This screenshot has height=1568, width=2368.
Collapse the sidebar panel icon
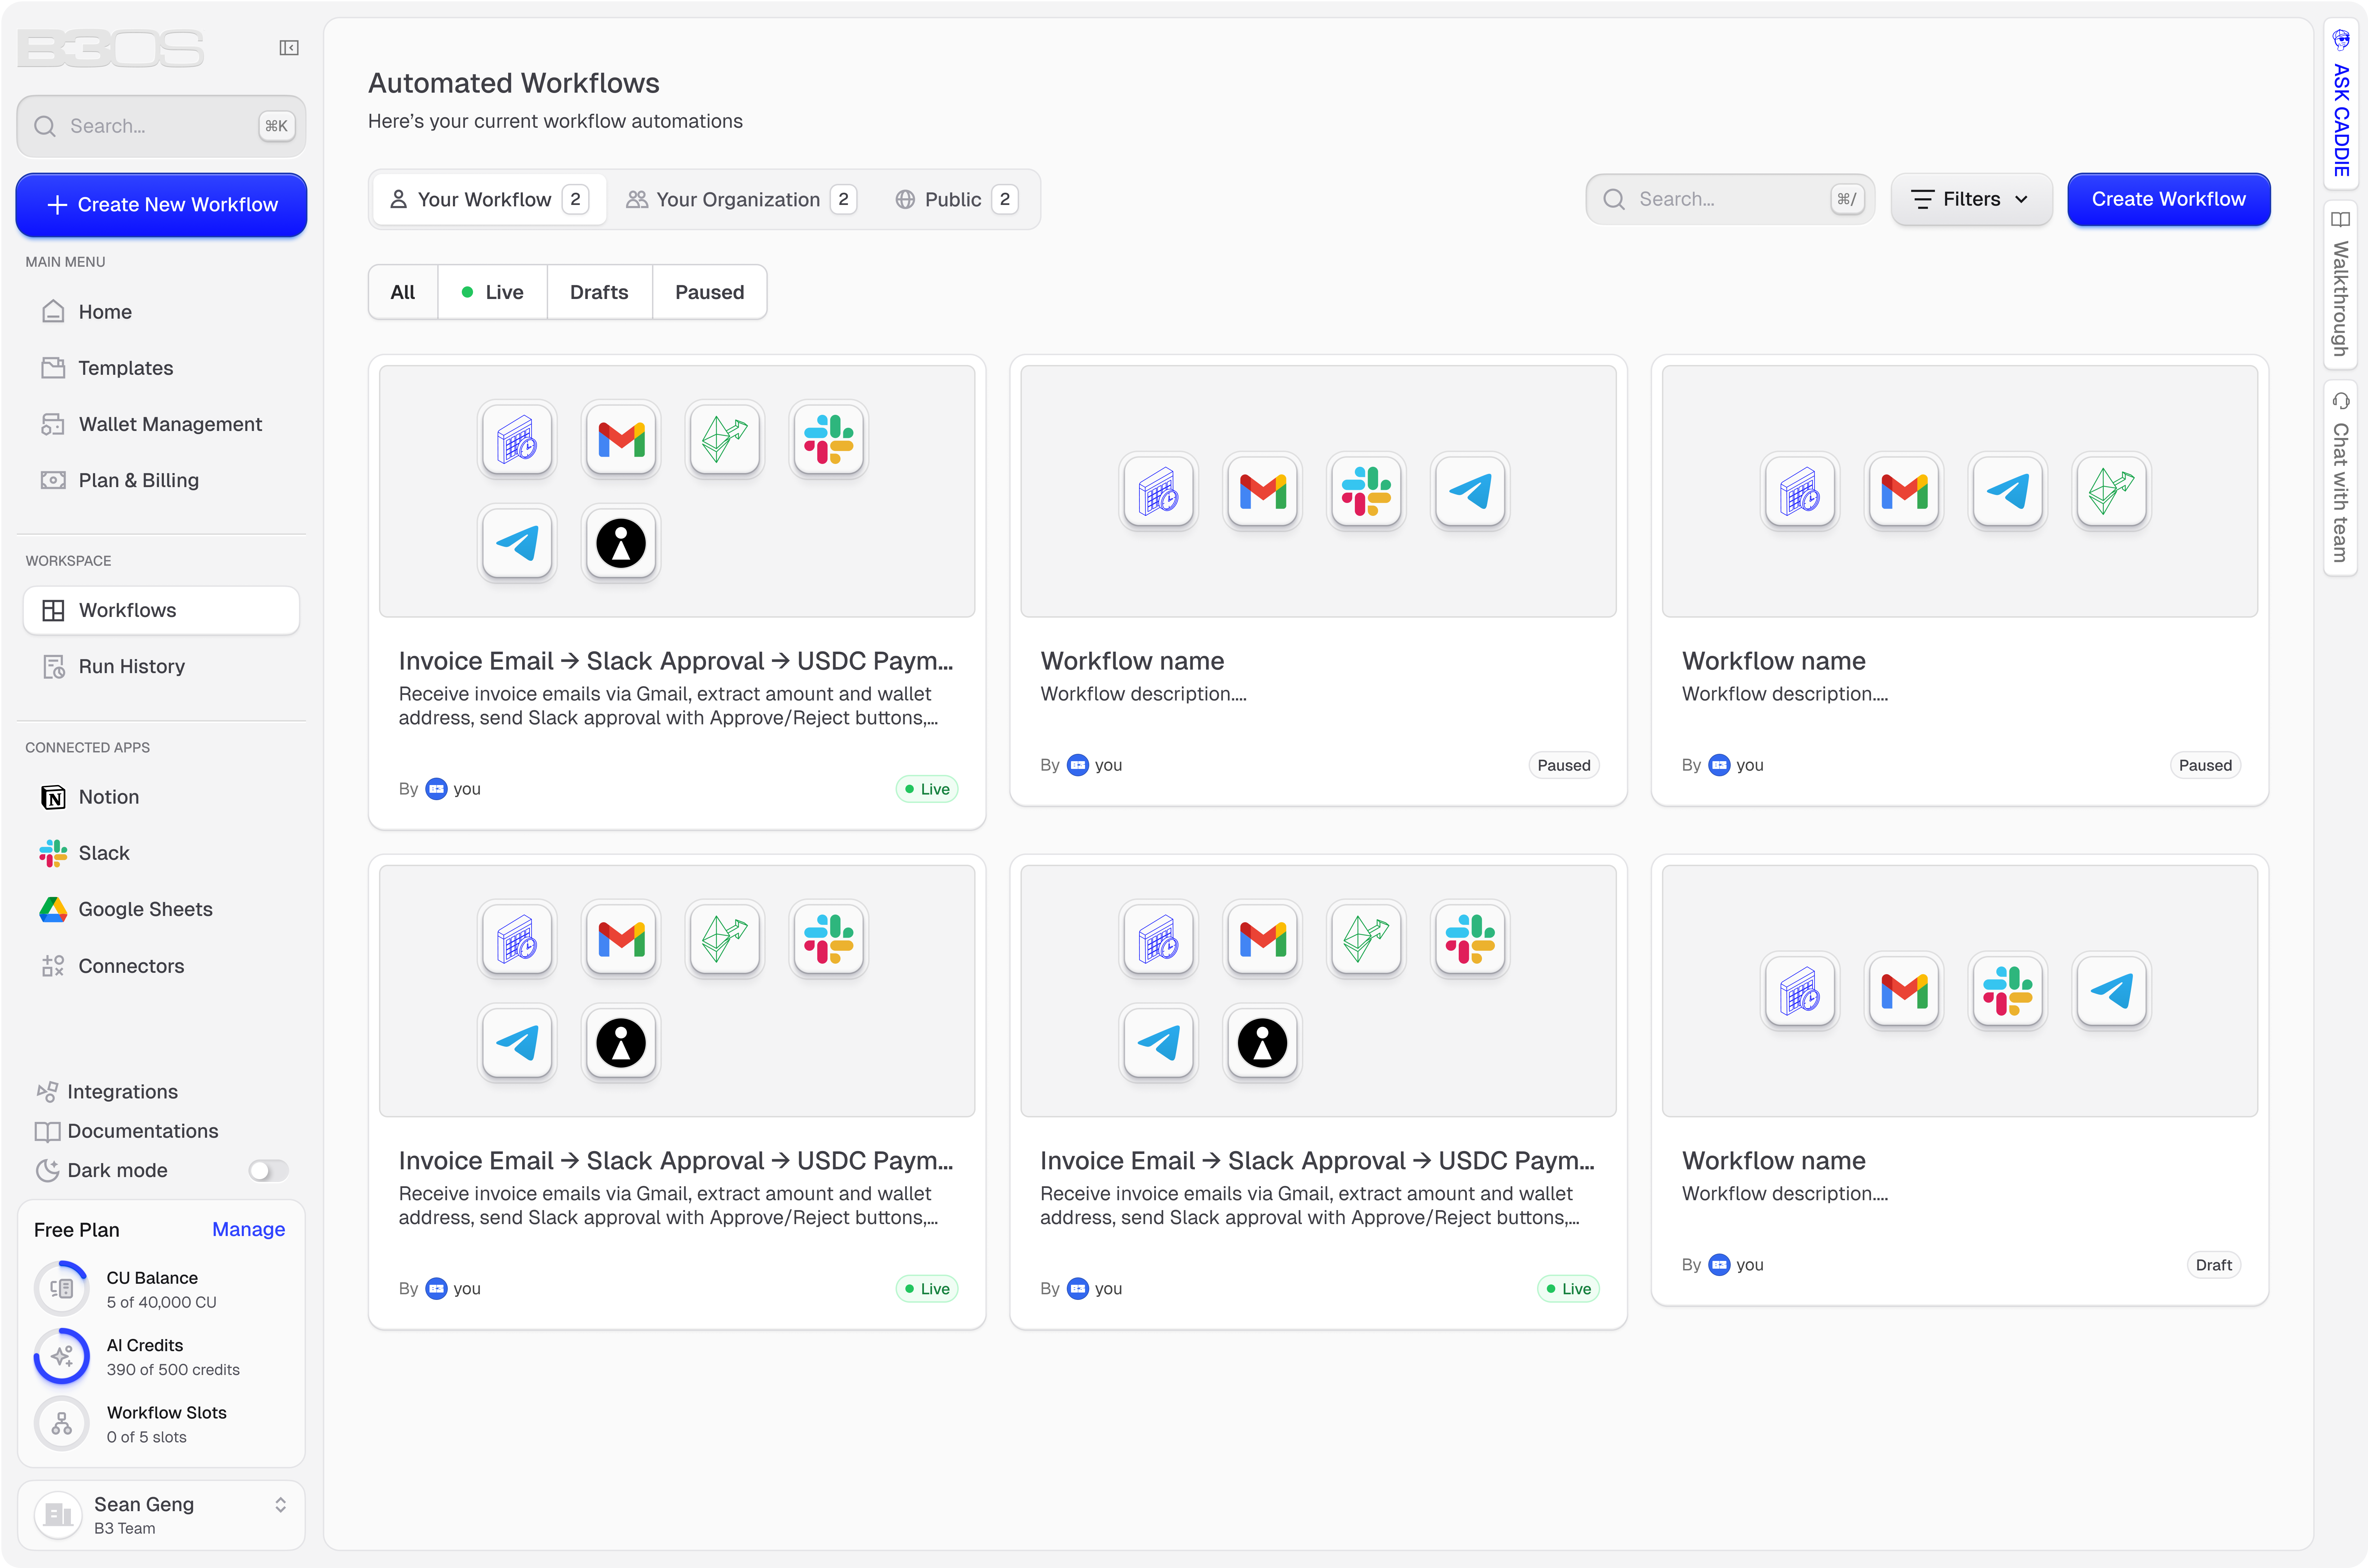(289, 48)
